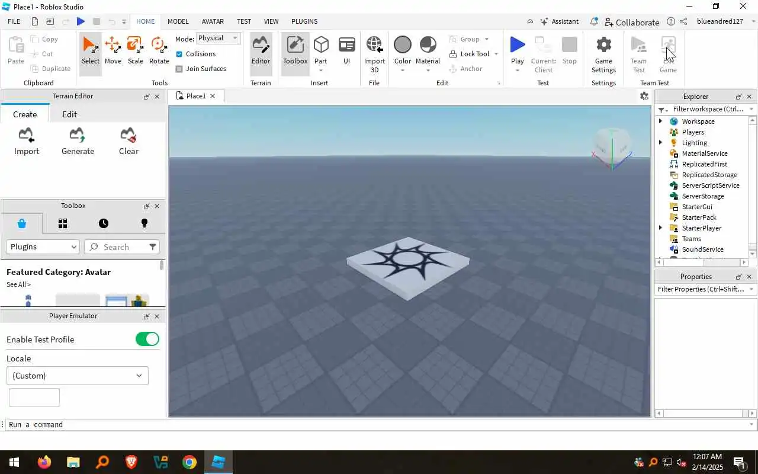Open the Part dropdown arrow
Screen dimensions: 758x474
tap(321, 71)
